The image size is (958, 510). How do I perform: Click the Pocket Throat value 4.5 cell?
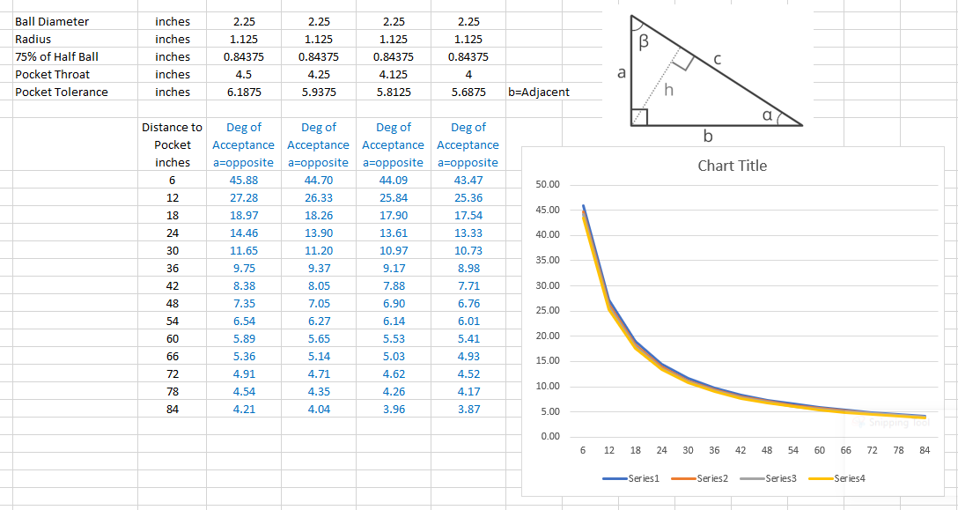238,74
